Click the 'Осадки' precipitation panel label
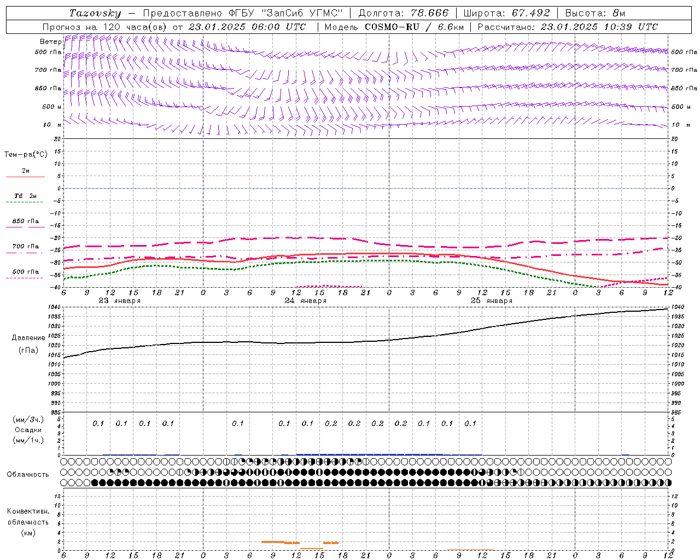 click(x=28, y=430)
